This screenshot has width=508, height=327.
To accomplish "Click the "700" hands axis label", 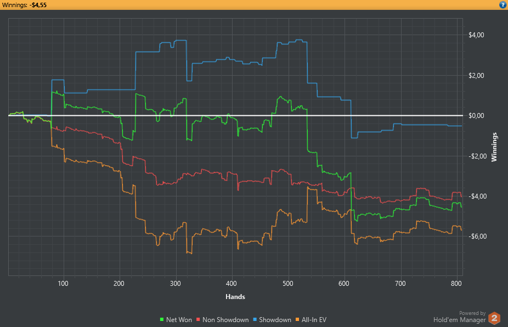I will coord(400,284).
